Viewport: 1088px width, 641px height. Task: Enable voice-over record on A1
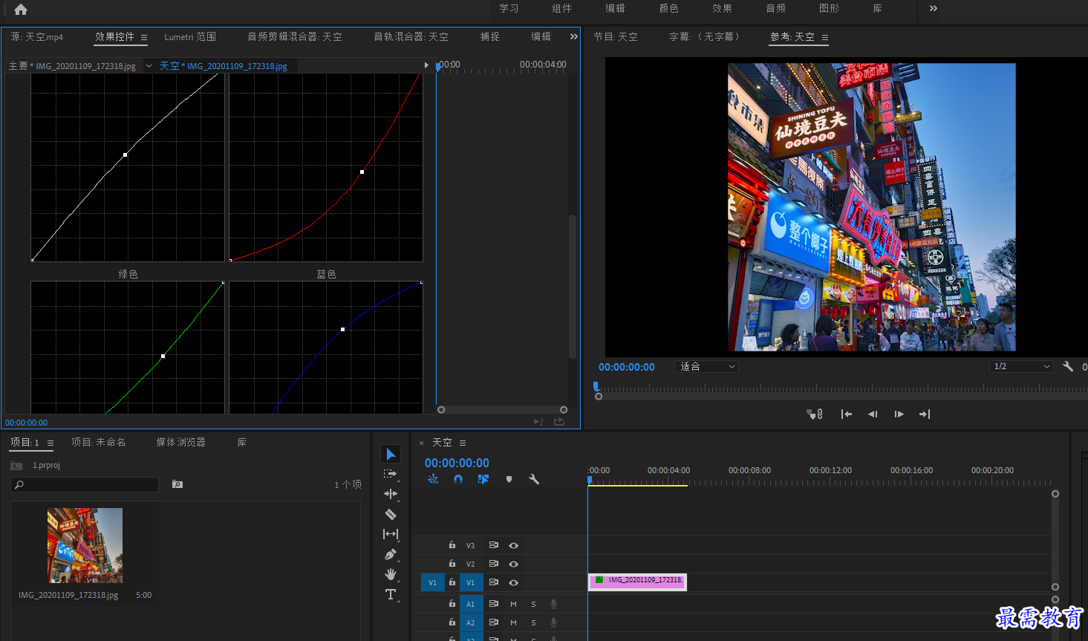553,604
